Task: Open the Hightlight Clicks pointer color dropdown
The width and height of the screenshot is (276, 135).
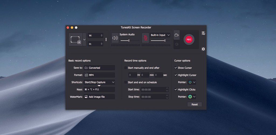Action: point(192,97)
